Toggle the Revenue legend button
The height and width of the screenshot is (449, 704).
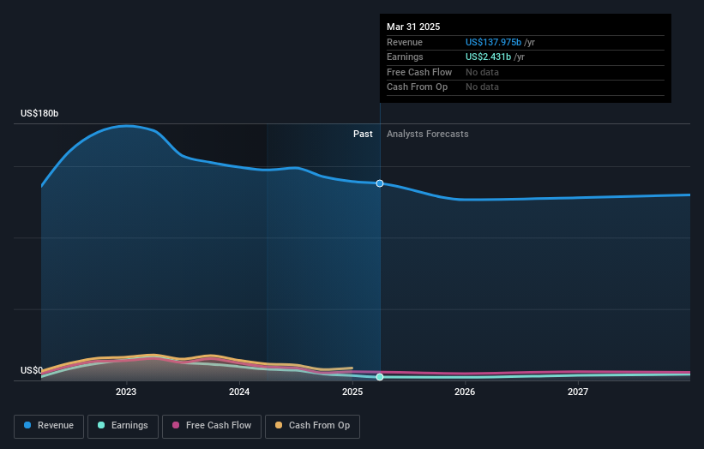(x=49, y=426)
